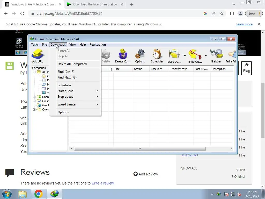Image resolution: width=265 pixels, height=199 pixels.
Task: Click Chrome taskbar icon
Action: pyautogui.click(x=38, y=194)
